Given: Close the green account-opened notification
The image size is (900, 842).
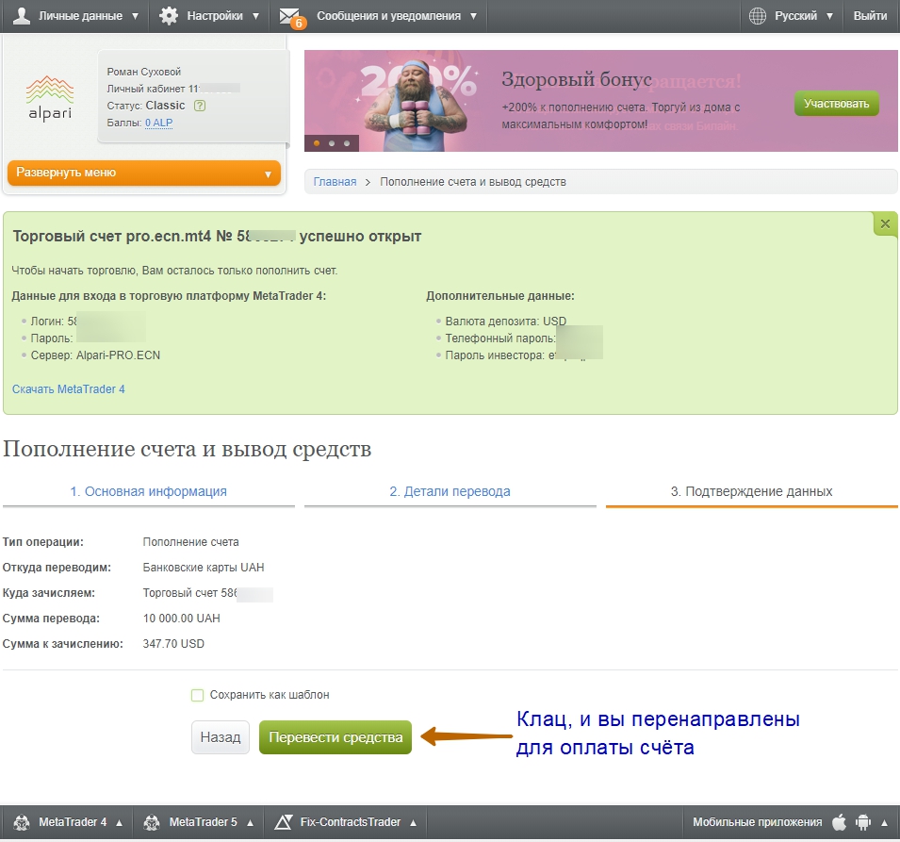Looking at the screenshot, I should (x=885, y=224).
